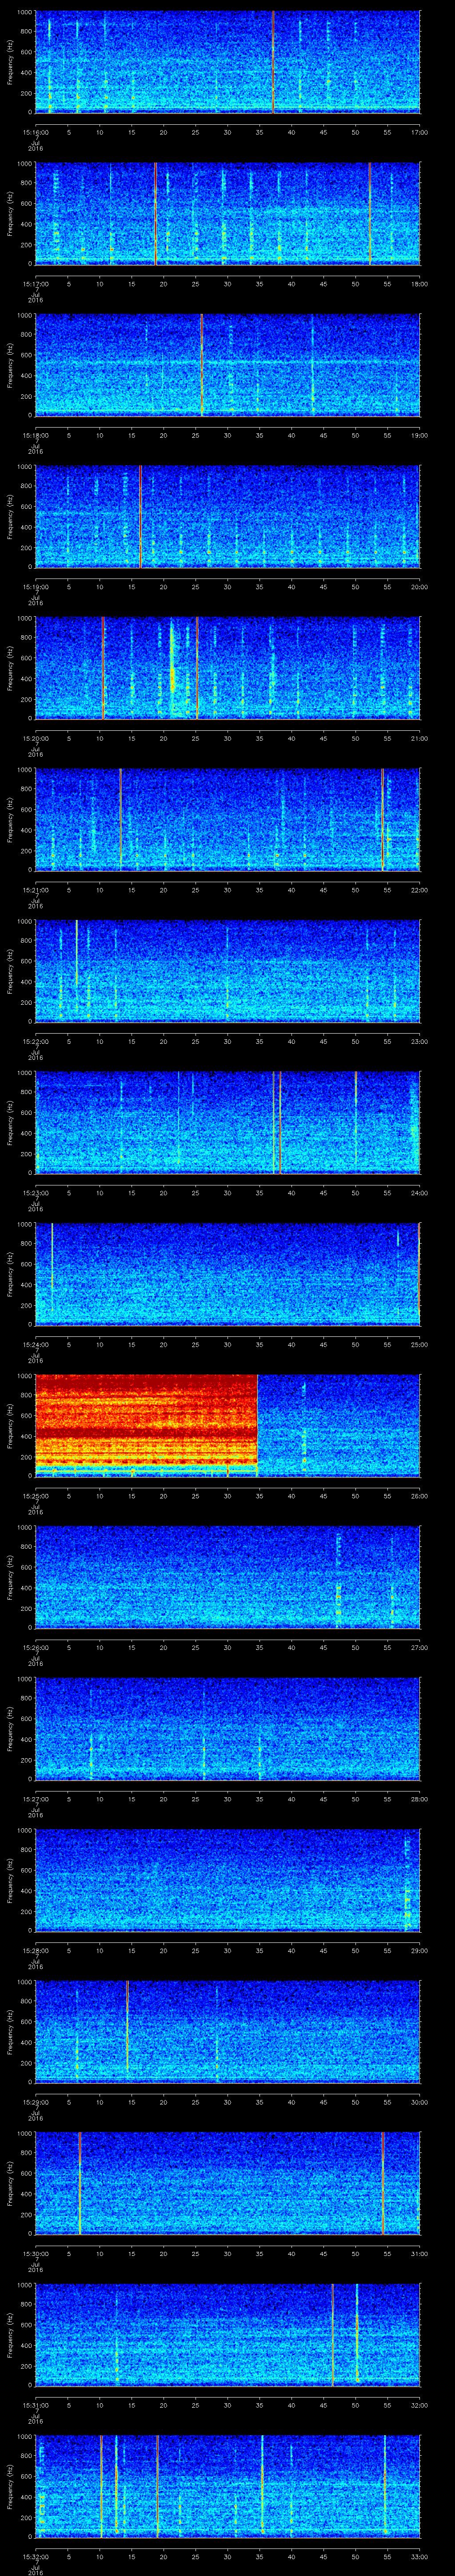Click the 15:23:00 start time label
455x2576 pixels.
[x=36, y=1193]
